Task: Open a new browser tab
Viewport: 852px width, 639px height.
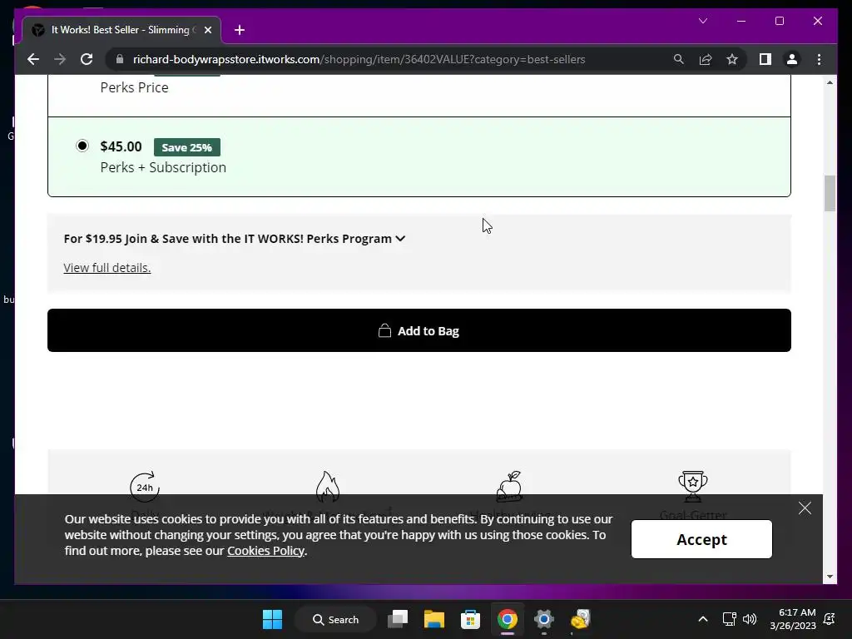Action: coord(240,30)
